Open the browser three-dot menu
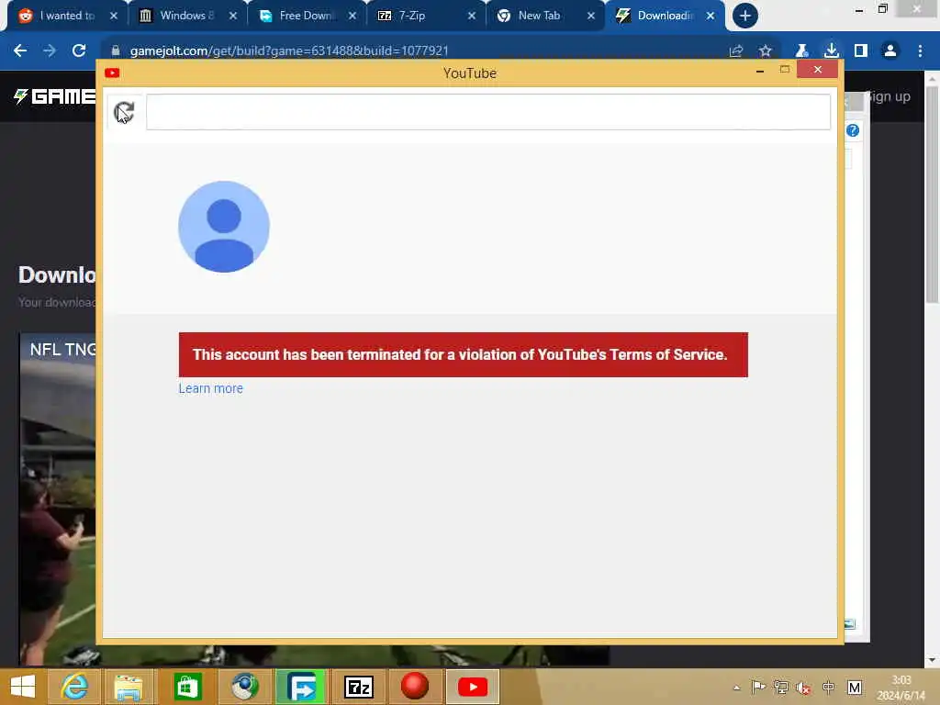Image resolution: width=940 pixels, height=705 pixels. click(x=920, y=51)
